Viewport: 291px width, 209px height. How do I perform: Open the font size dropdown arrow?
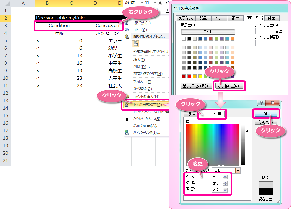coord(155,3)
